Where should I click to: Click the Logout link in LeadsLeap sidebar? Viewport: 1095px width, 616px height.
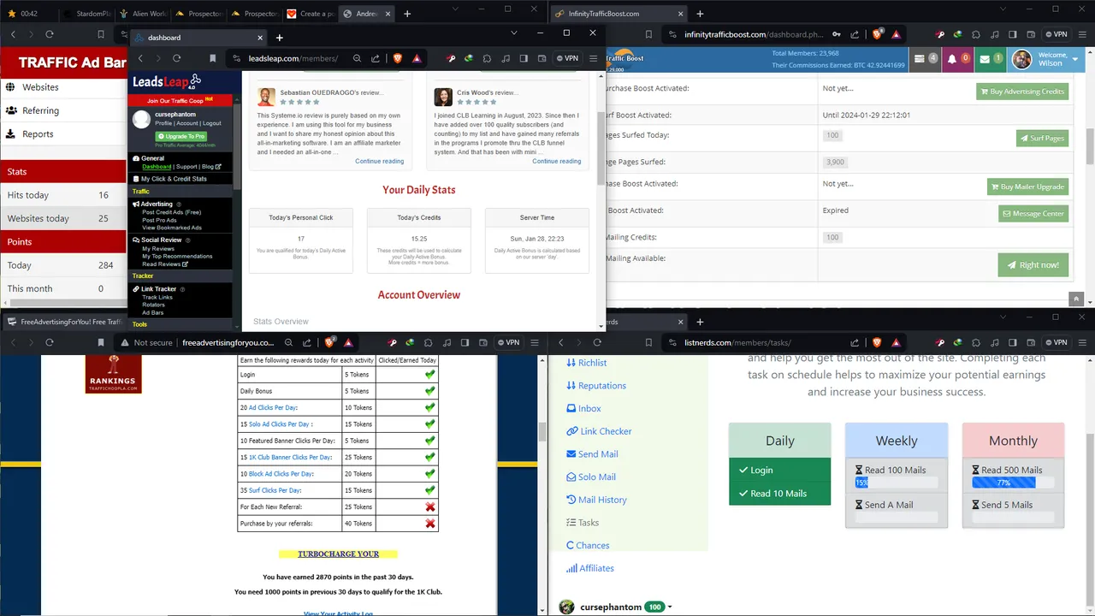(212, 123)
